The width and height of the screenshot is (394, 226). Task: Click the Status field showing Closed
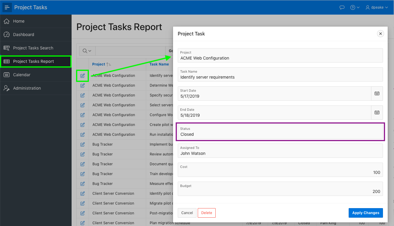click(280, 134)
